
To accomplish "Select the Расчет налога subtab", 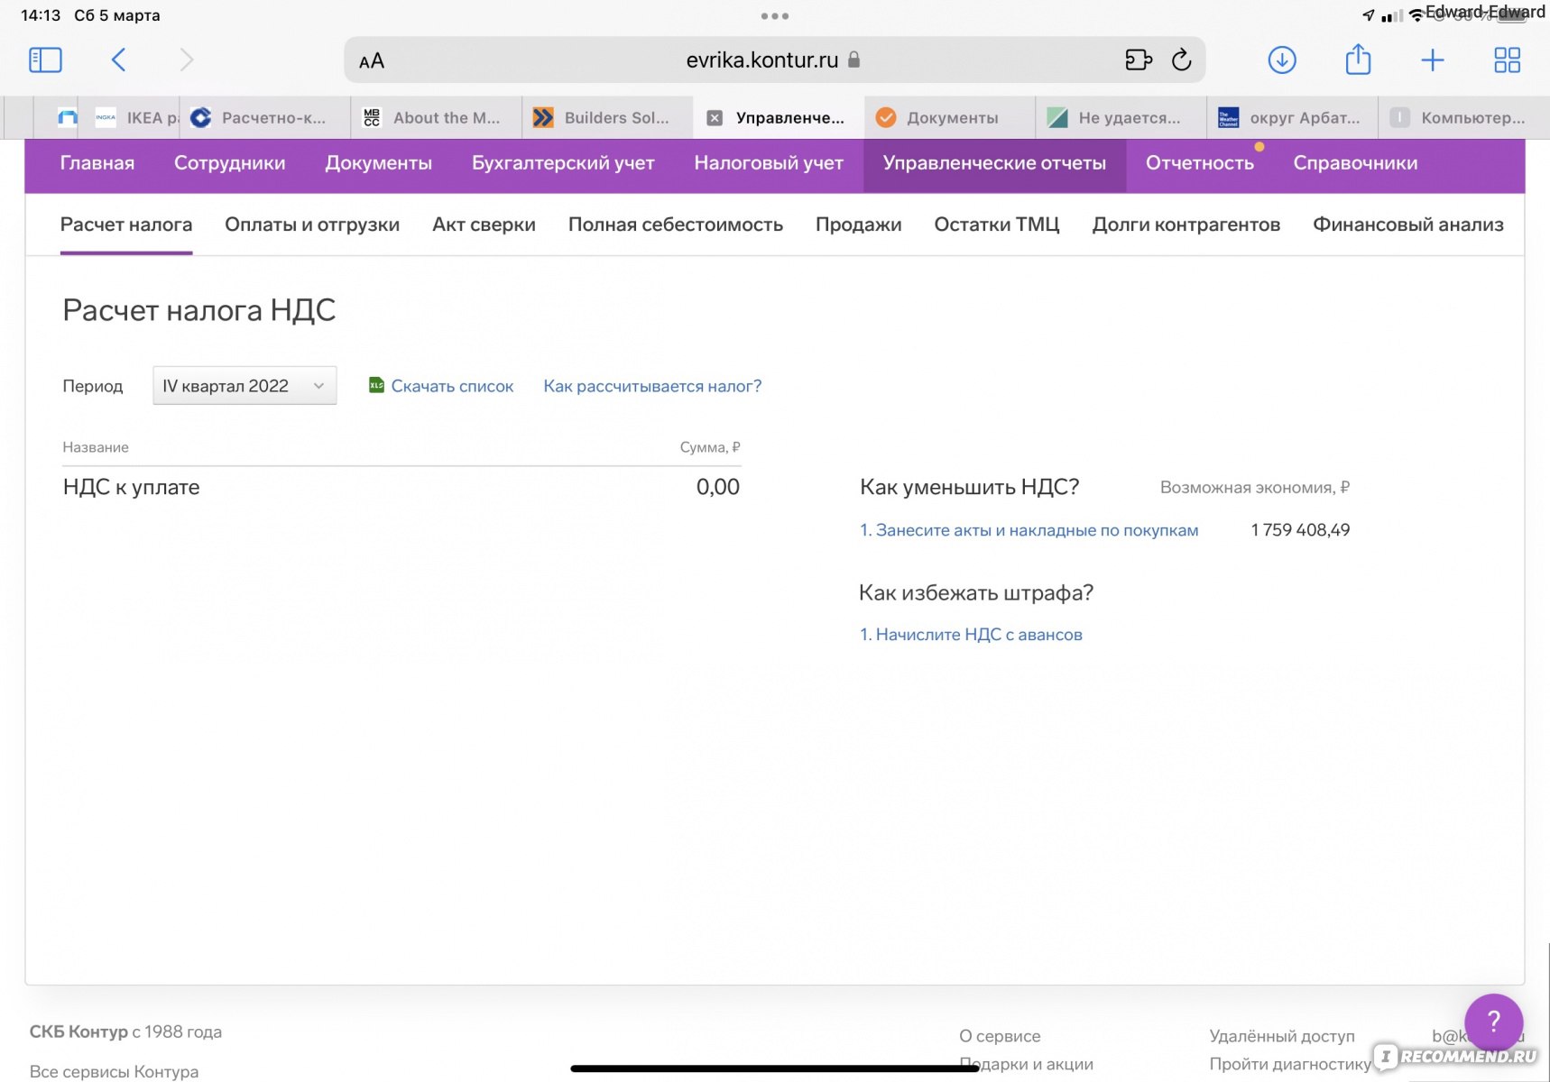I will click(x=126, y=225).
